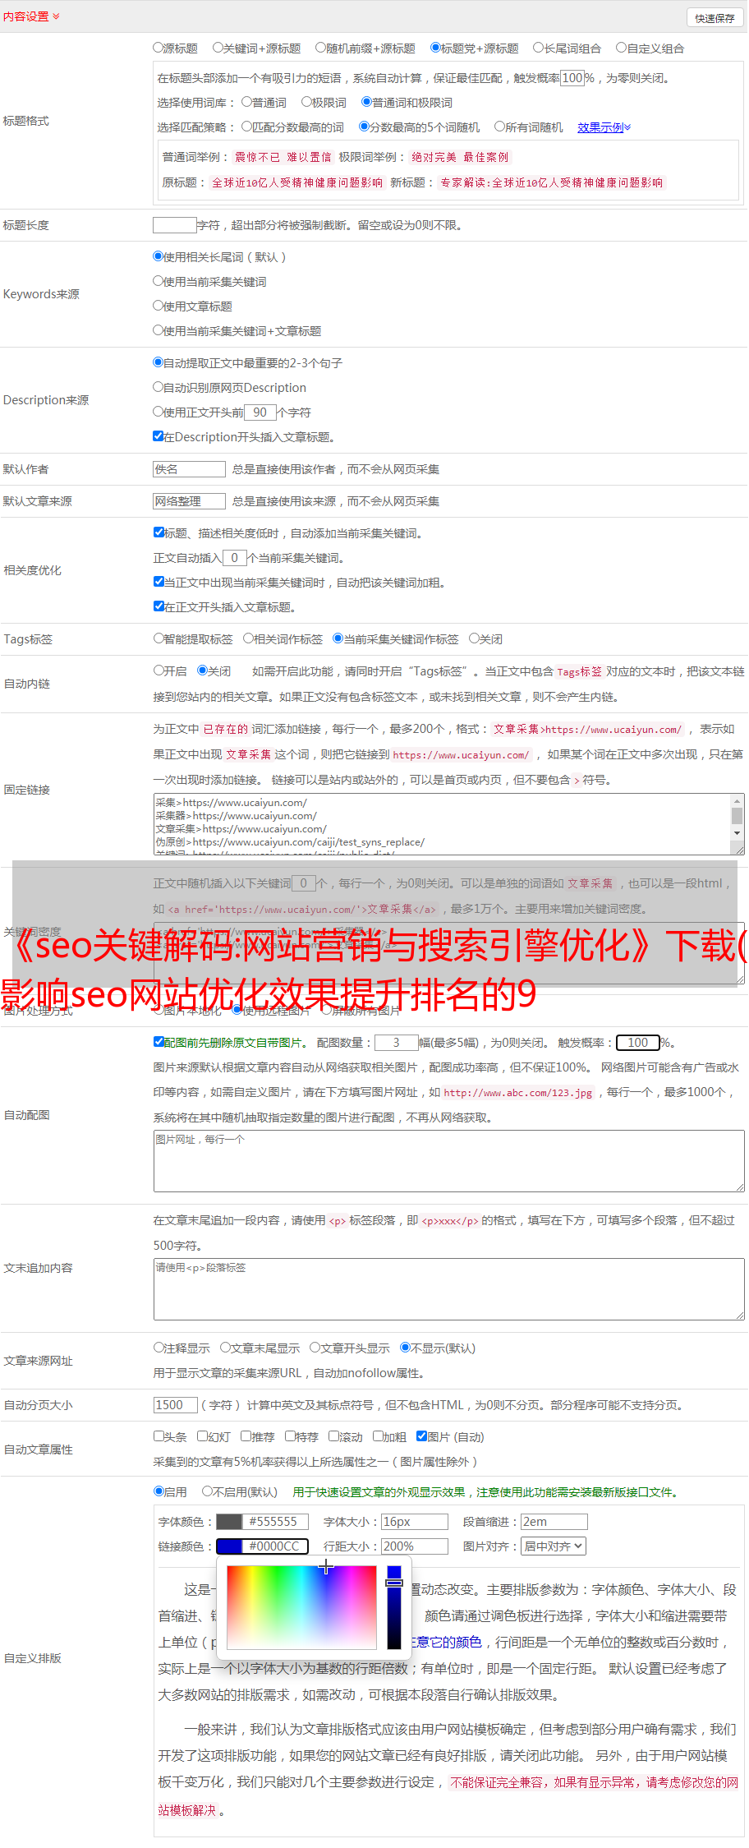Screen dimensions: 749x1848
Task: Check the 滚动 article attribute
Action: pos(333,1436)
